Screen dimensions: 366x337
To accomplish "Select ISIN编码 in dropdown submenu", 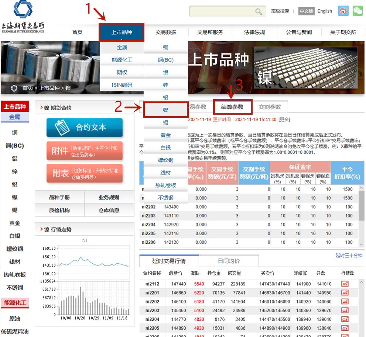I will click(x=122, y=85).
